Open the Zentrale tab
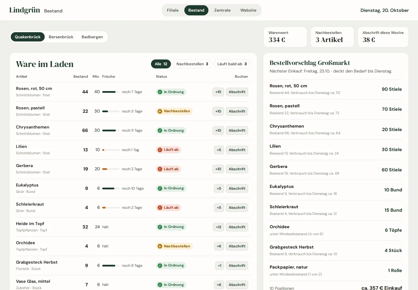 (222, 10)
